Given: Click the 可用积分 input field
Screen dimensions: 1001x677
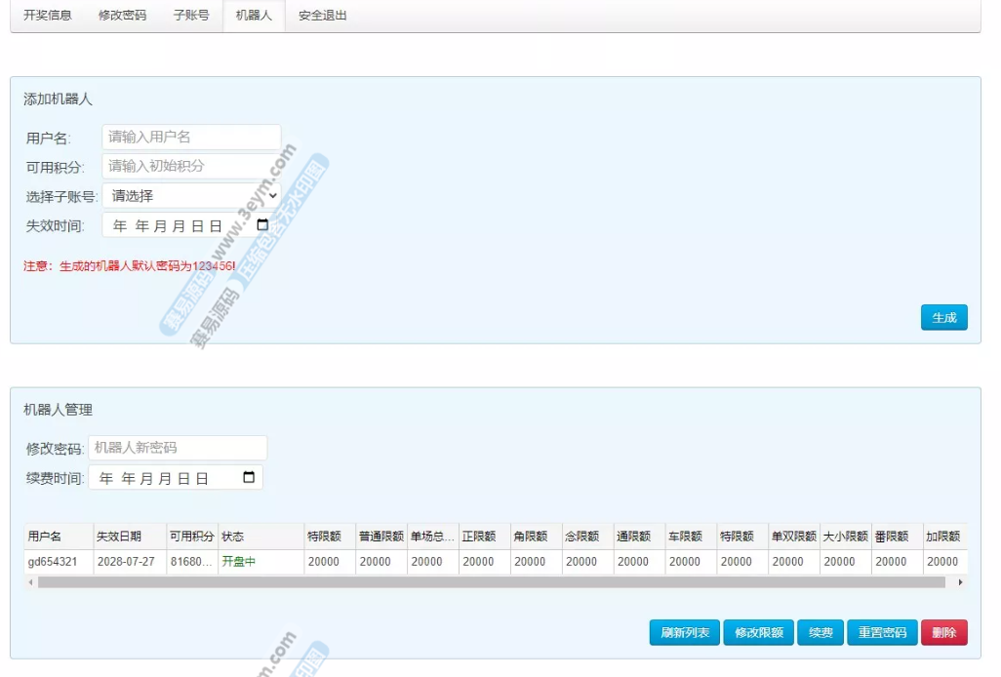Looking at the screenshot, I should (x=191, y=166).
